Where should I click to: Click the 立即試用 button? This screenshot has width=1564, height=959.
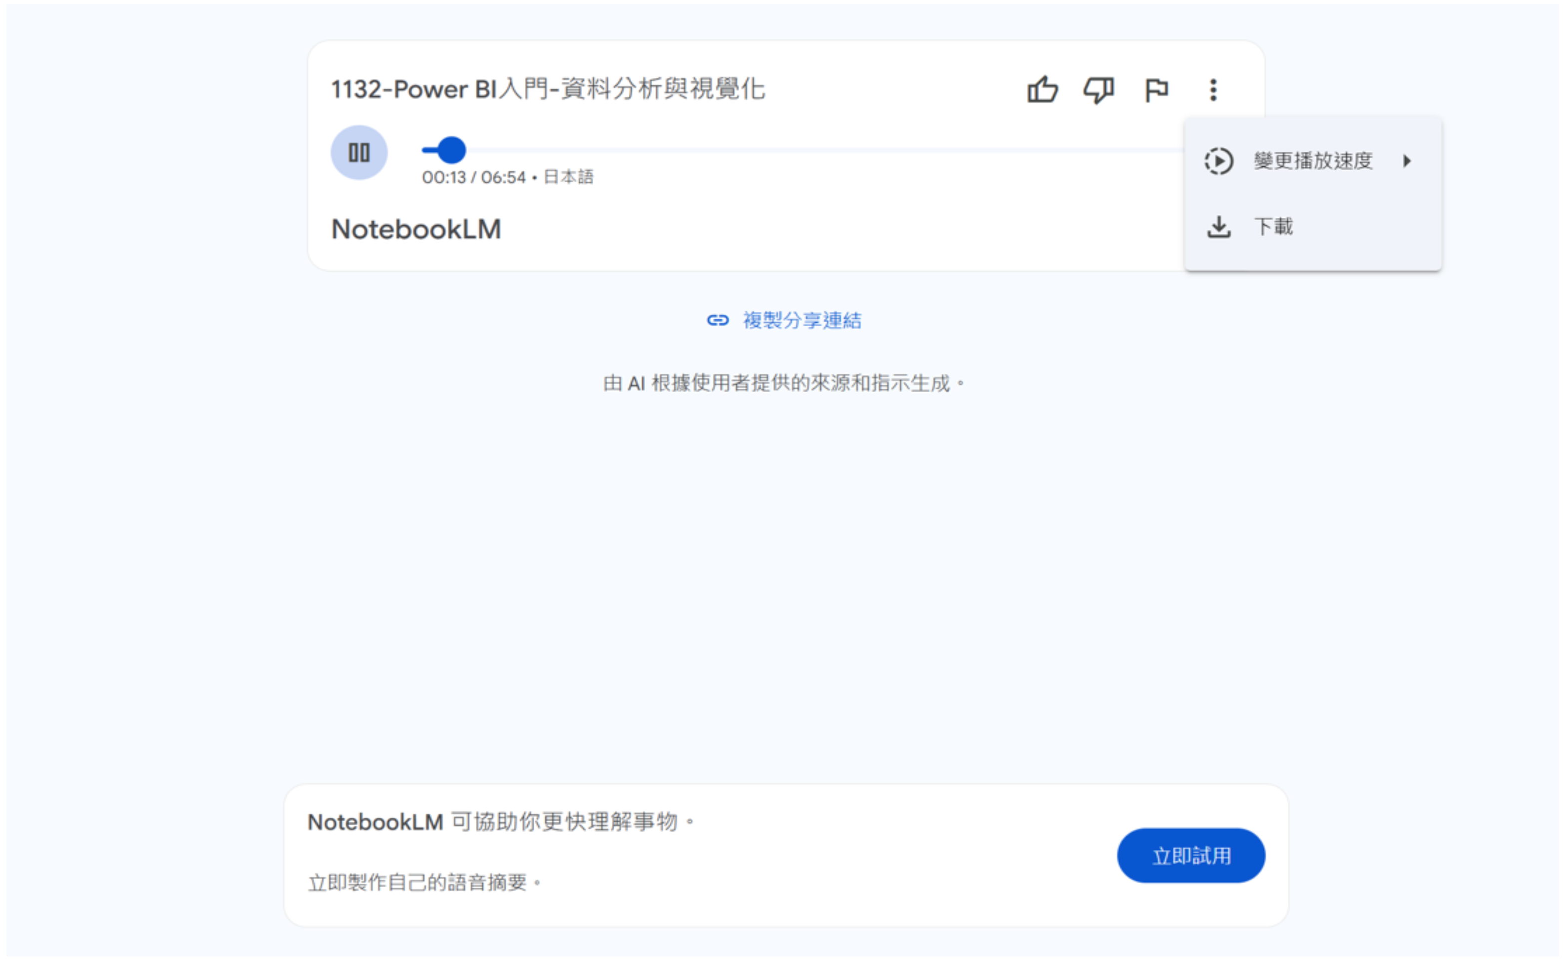coord(1191,856)
